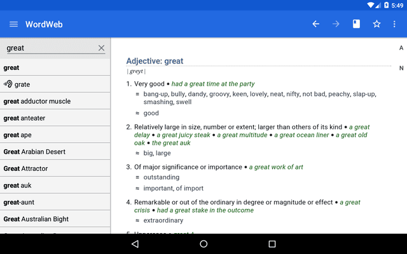Open 'Great Australian Bight' entry
This screenshot has width=407, height=254.
pos(36,219)
